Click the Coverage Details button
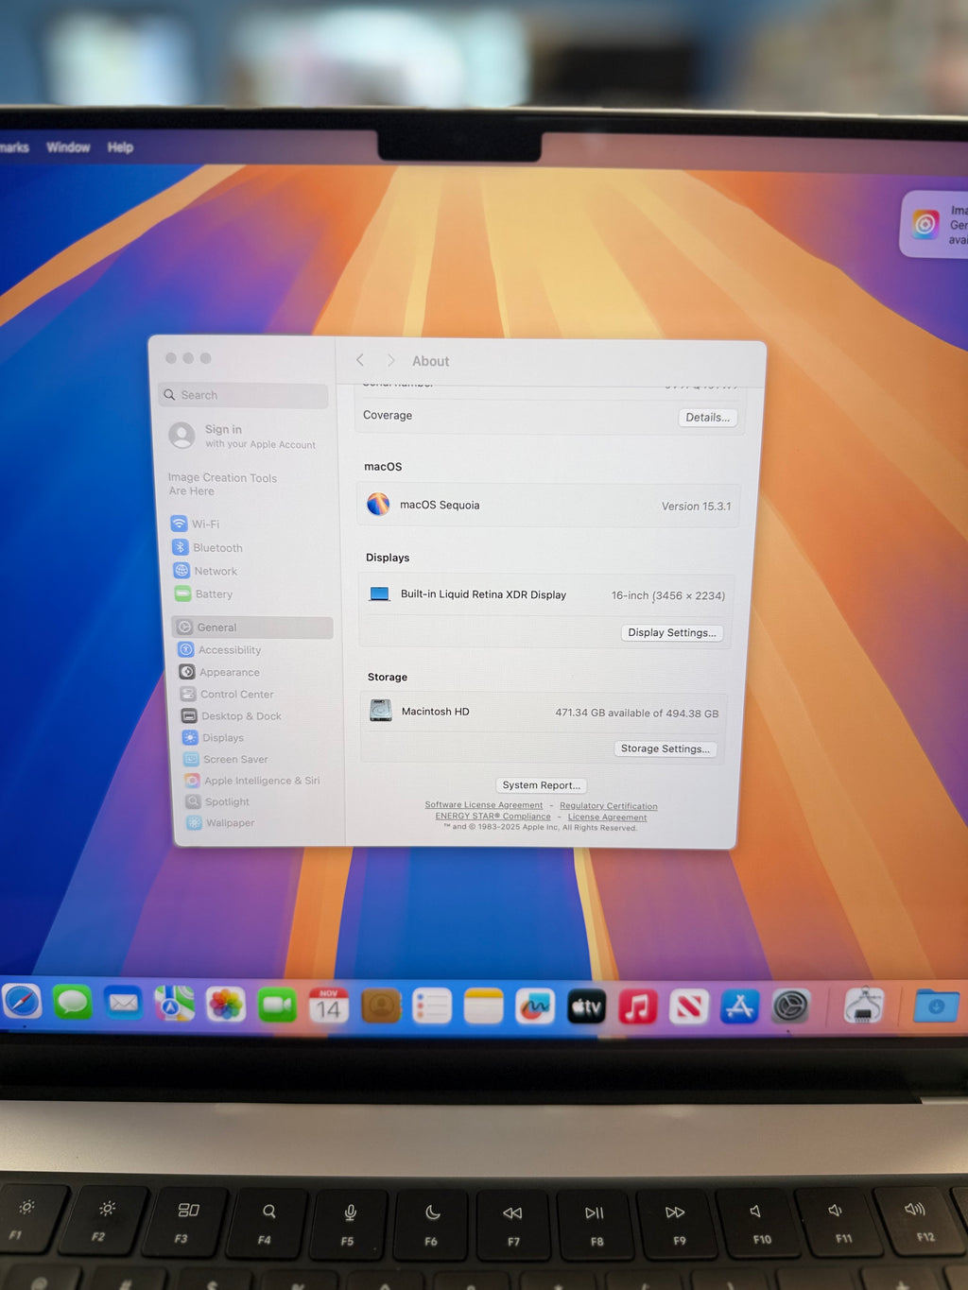The width and height of the screenshot is (968, 1290). pyautogui.click(x=707, y=417)
